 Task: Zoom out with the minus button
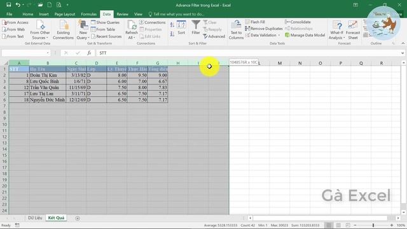[355, 225]
